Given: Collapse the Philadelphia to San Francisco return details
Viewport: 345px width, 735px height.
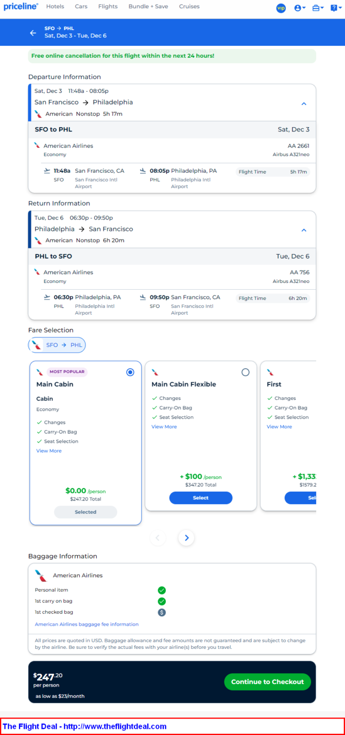Looking at the screenshot, I should [x=304, y=230].
